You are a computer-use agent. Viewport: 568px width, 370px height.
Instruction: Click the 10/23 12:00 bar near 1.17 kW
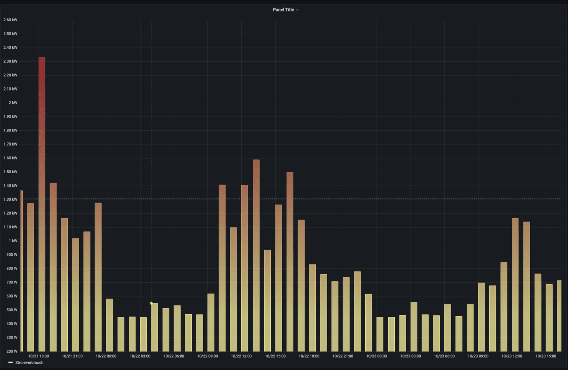pyautogui.click(x=515, y=284)
